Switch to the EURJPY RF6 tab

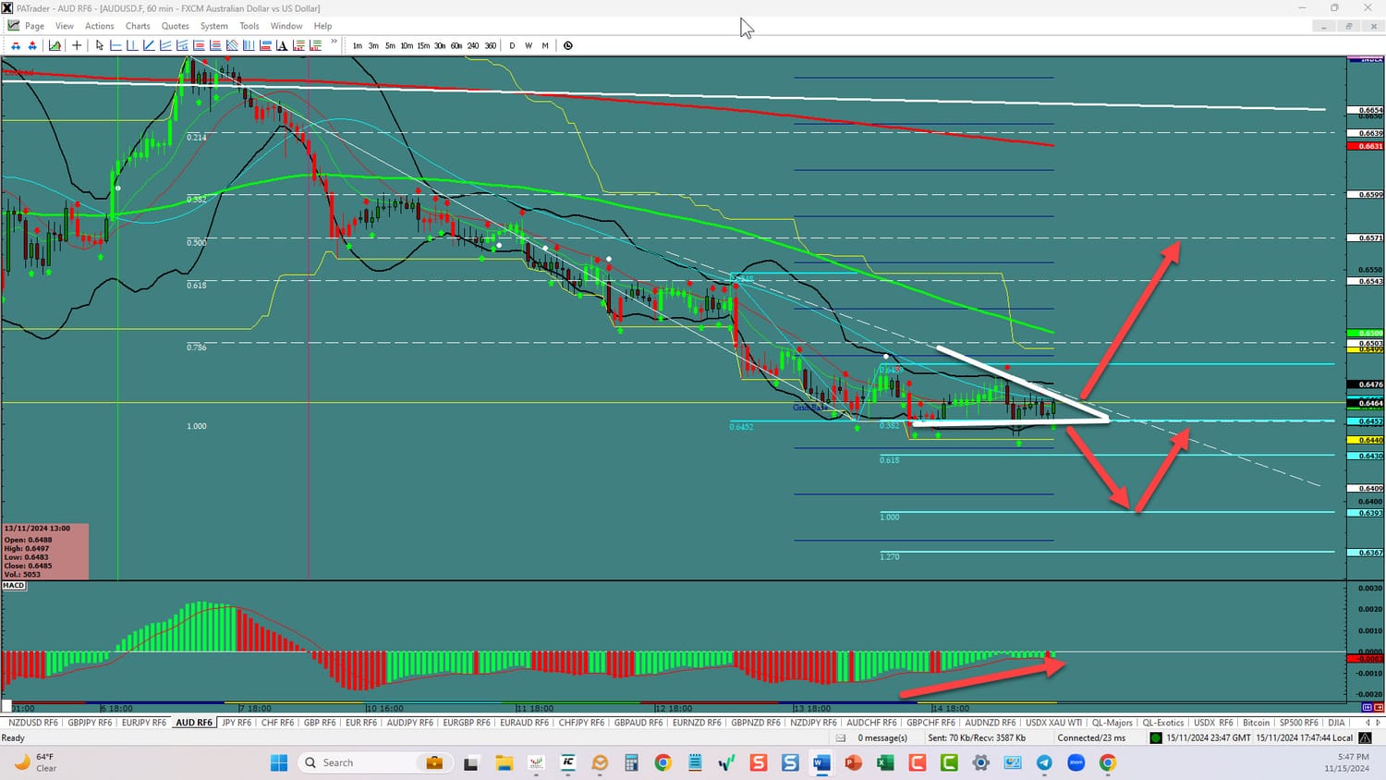(144, 723)
